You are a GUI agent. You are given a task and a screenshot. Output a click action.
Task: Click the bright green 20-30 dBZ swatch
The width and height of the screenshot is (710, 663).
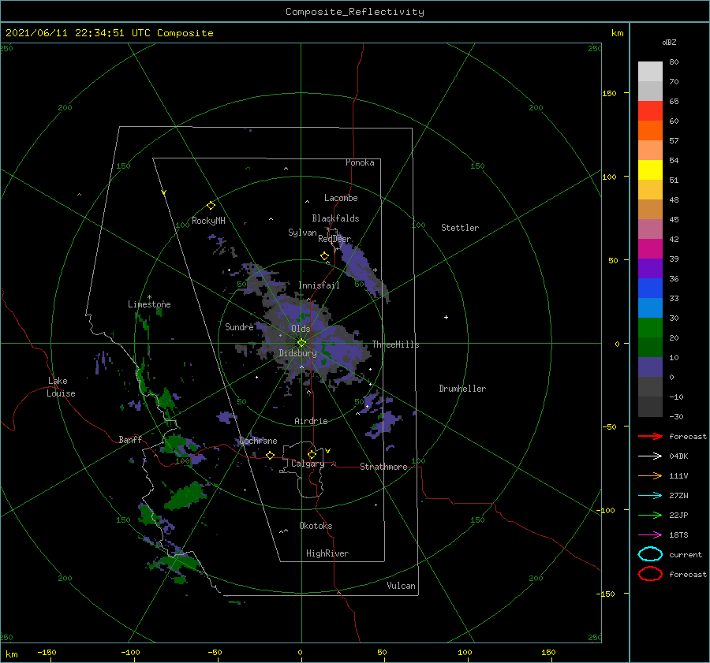pyautogui.click(x=650, y=328)
